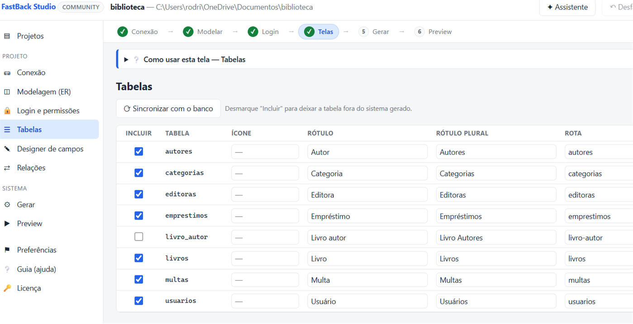Click the Conexão icon in the sidebar
This screenshot has height=324, width=633.
7,73
